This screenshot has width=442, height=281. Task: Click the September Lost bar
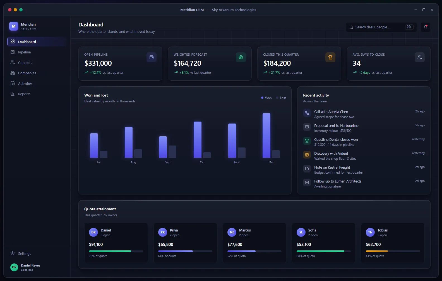coord(172,152)
